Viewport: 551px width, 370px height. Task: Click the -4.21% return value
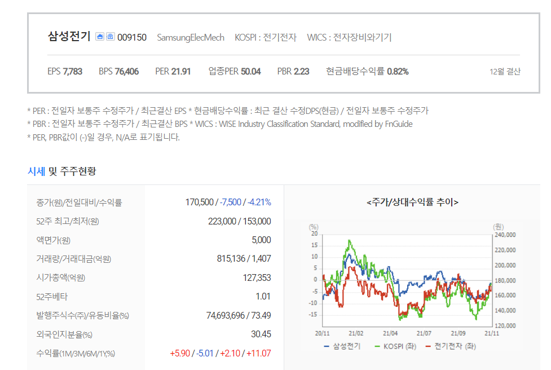pyautogui.click(x=259, y=202)
